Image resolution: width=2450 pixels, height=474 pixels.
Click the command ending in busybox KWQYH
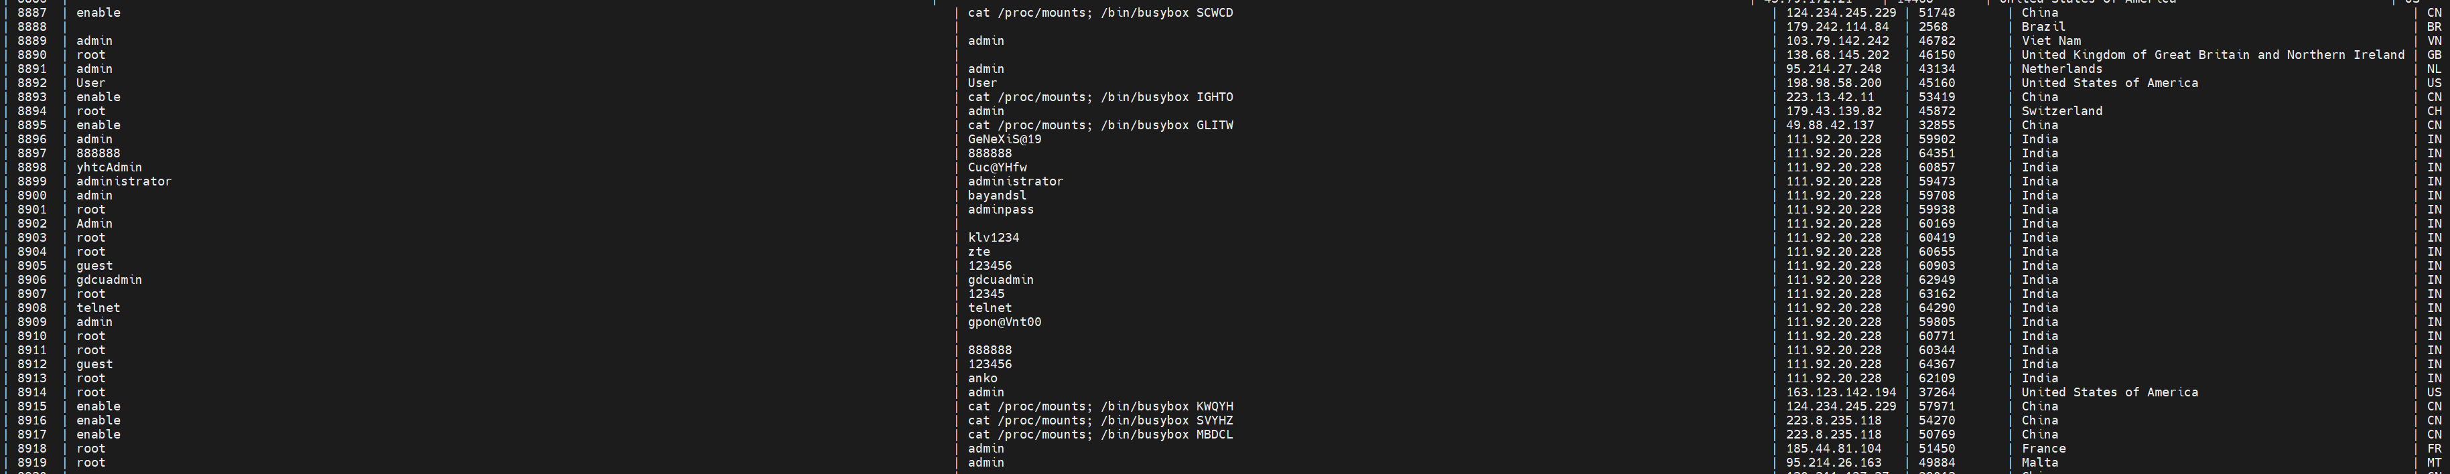(1101, 406)
